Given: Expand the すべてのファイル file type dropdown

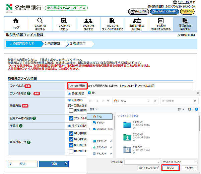Looking at the screenshot, I should click(177, 162).
